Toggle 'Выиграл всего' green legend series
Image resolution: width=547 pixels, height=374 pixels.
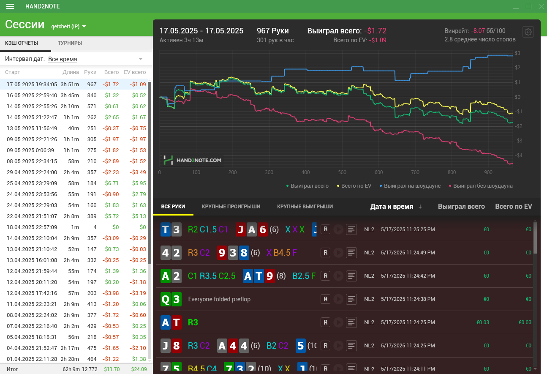tap(308, 186)
